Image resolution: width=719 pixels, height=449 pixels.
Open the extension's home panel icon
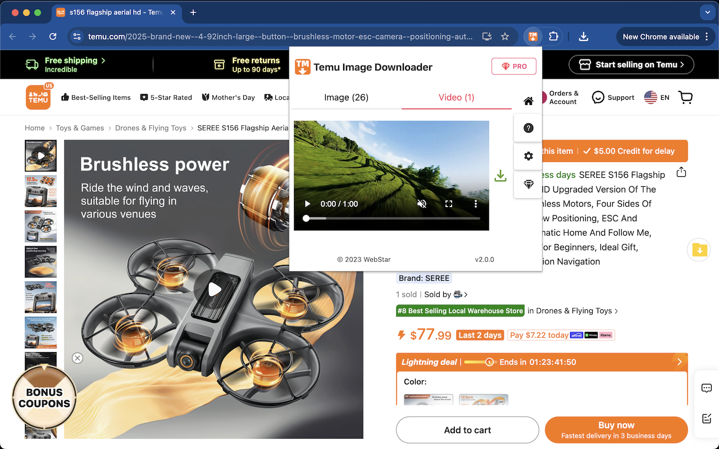[528, 101]
